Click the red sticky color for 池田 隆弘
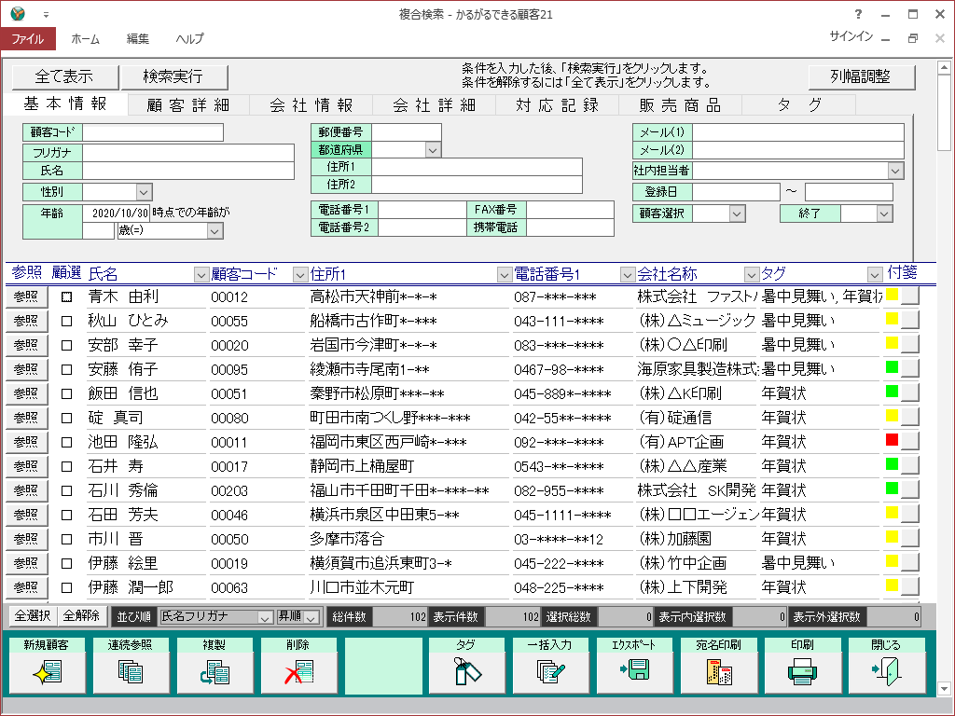This screenshot has height=716, width=955. [x=893, y=440]
